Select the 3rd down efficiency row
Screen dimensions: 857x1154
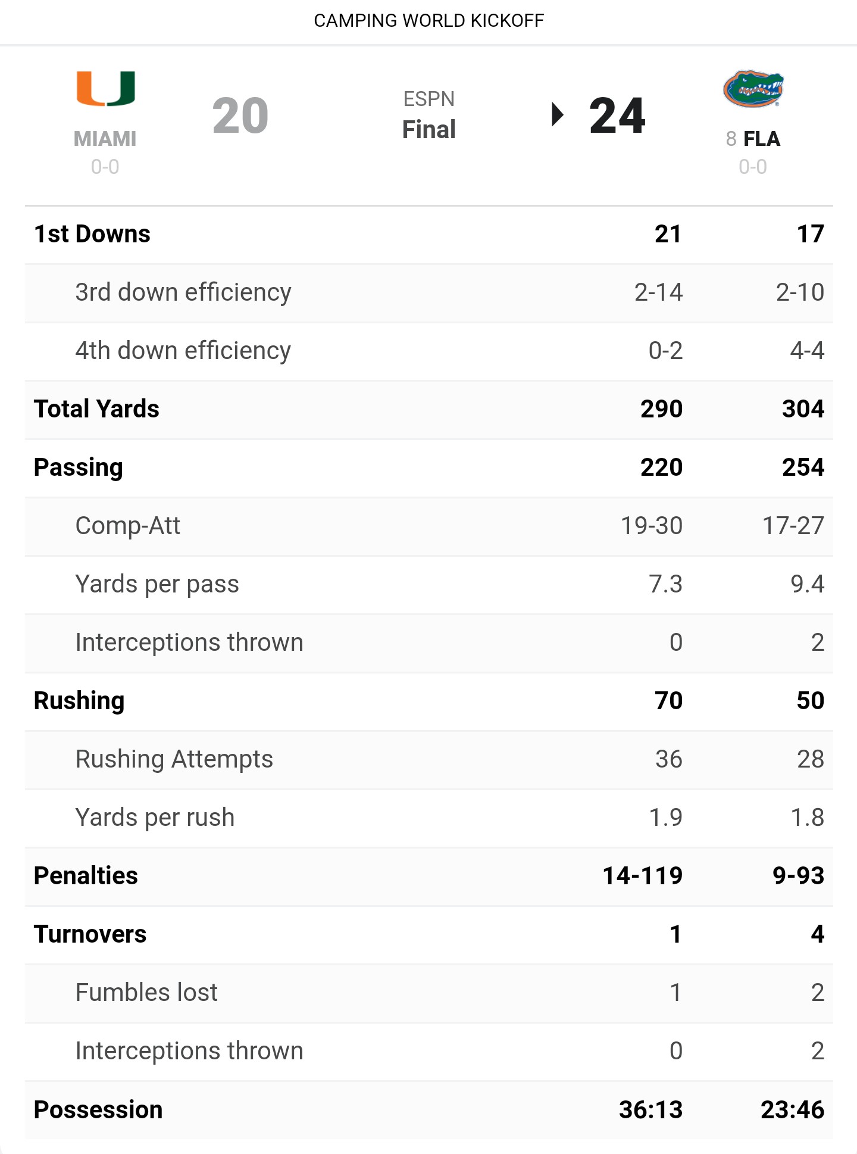[x=428, y=292]
